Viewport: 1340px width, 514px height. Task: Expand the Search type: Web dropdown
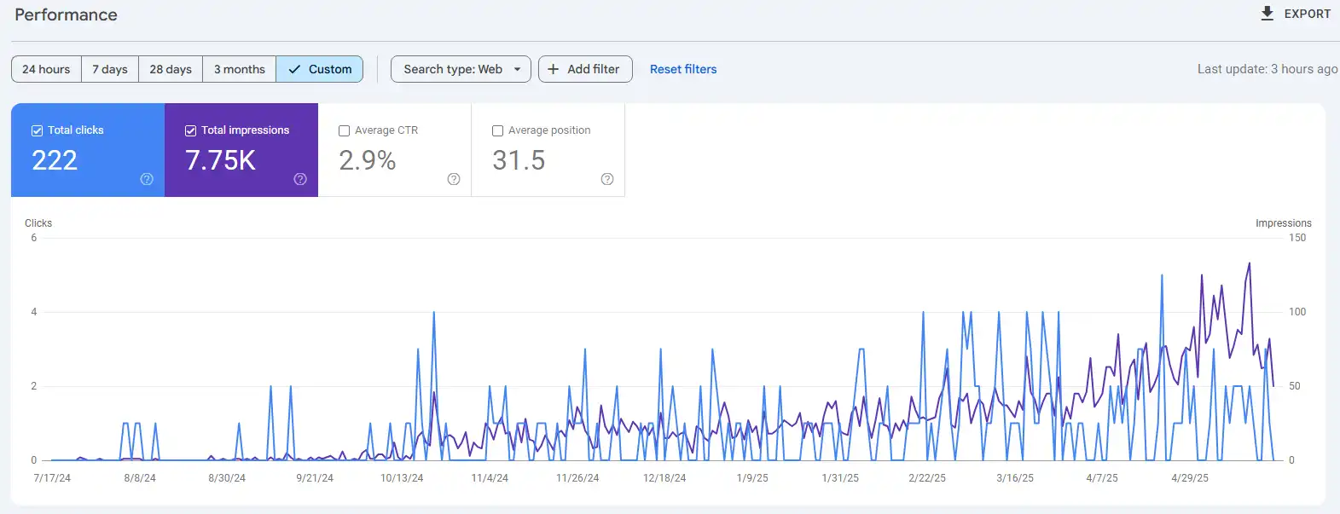[461, 69]
